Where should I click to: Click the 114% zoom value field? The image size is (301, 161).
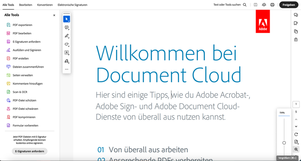[x=284, y=113]
